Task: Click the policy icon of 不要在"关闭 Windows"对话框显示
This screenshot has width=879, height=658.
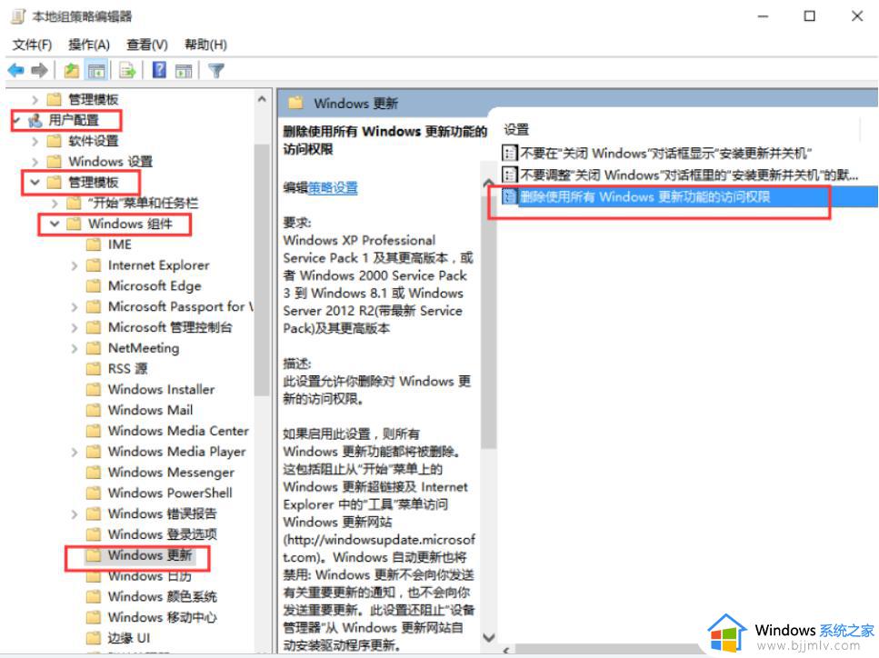Action: [509, 153]
